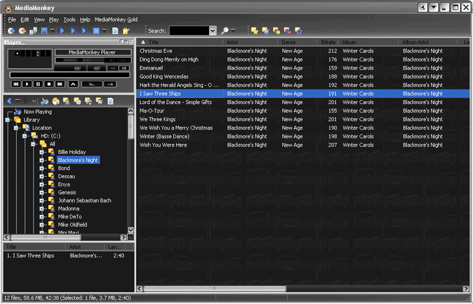
Task: Open the Play menu
Action: [54, 19]
